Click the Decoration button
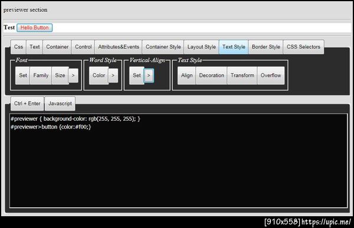Screen dimensions: 354x228 click(211, 75)
